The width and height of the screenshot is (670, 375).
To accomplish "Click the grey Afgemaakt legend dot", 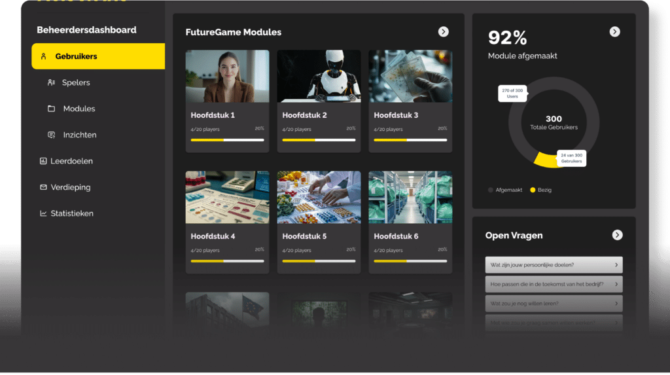I will (x=490, y=190).
